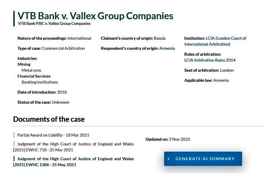Click the VTB Bank v. Vallex main title

pos(95,16)
